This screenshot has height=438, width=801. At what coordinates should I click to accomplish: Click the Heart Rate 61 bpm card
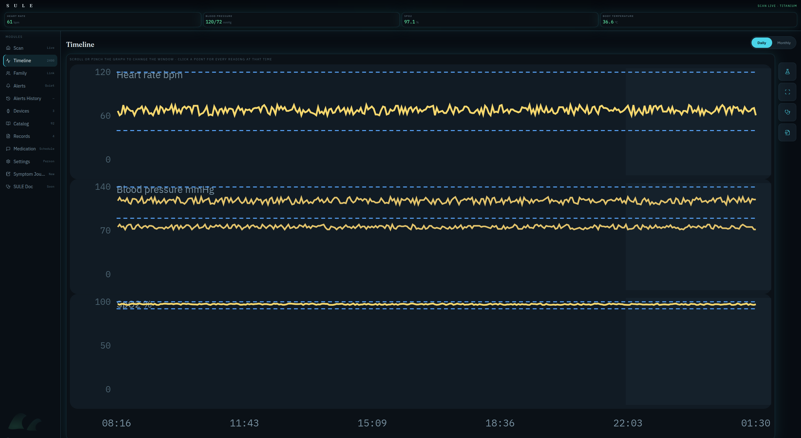[x=103, y=20]
